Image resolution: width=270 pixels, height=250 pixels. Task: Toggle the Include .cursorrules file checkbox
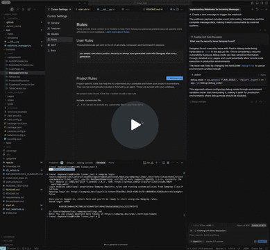click(x=78, y=105)
